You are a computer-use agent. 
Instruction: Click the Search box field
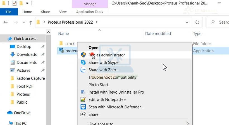pyautogui.click(x=221, y=22)
